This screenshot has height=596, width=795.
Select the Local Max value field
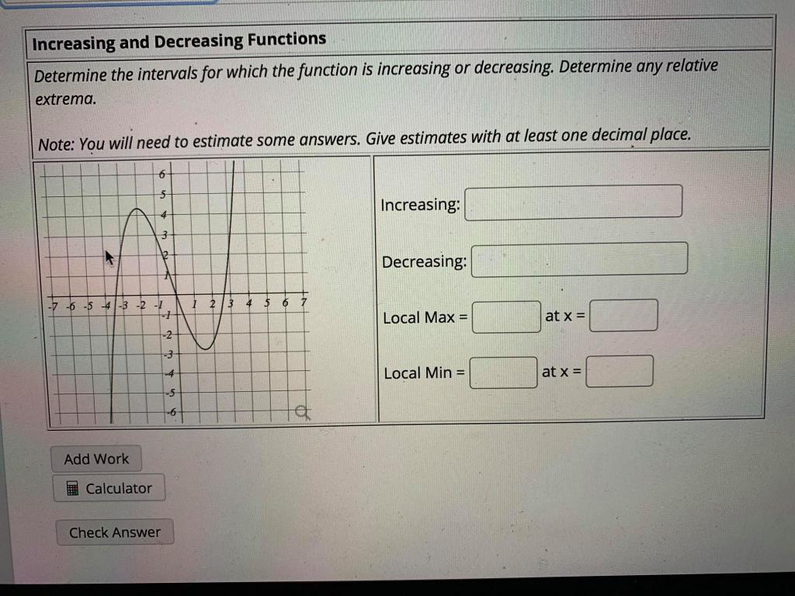tap(505, 317)
